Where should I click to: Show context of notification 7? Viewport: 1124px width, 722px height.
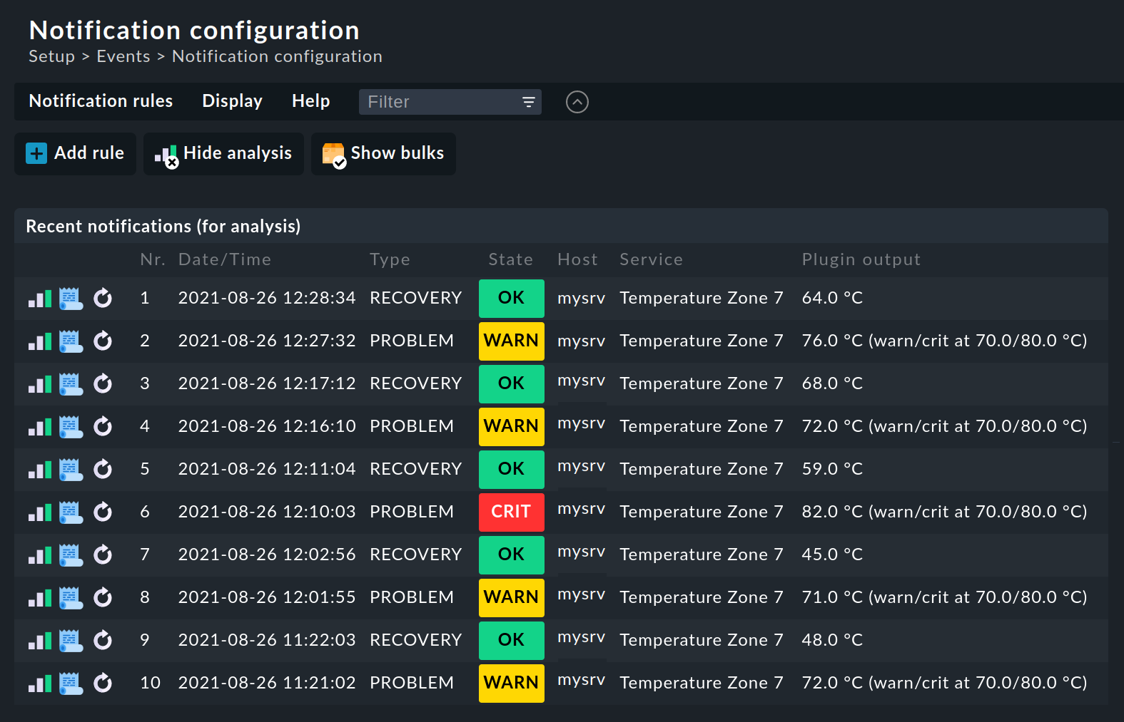pyautogui.click(x=71, y=555)
